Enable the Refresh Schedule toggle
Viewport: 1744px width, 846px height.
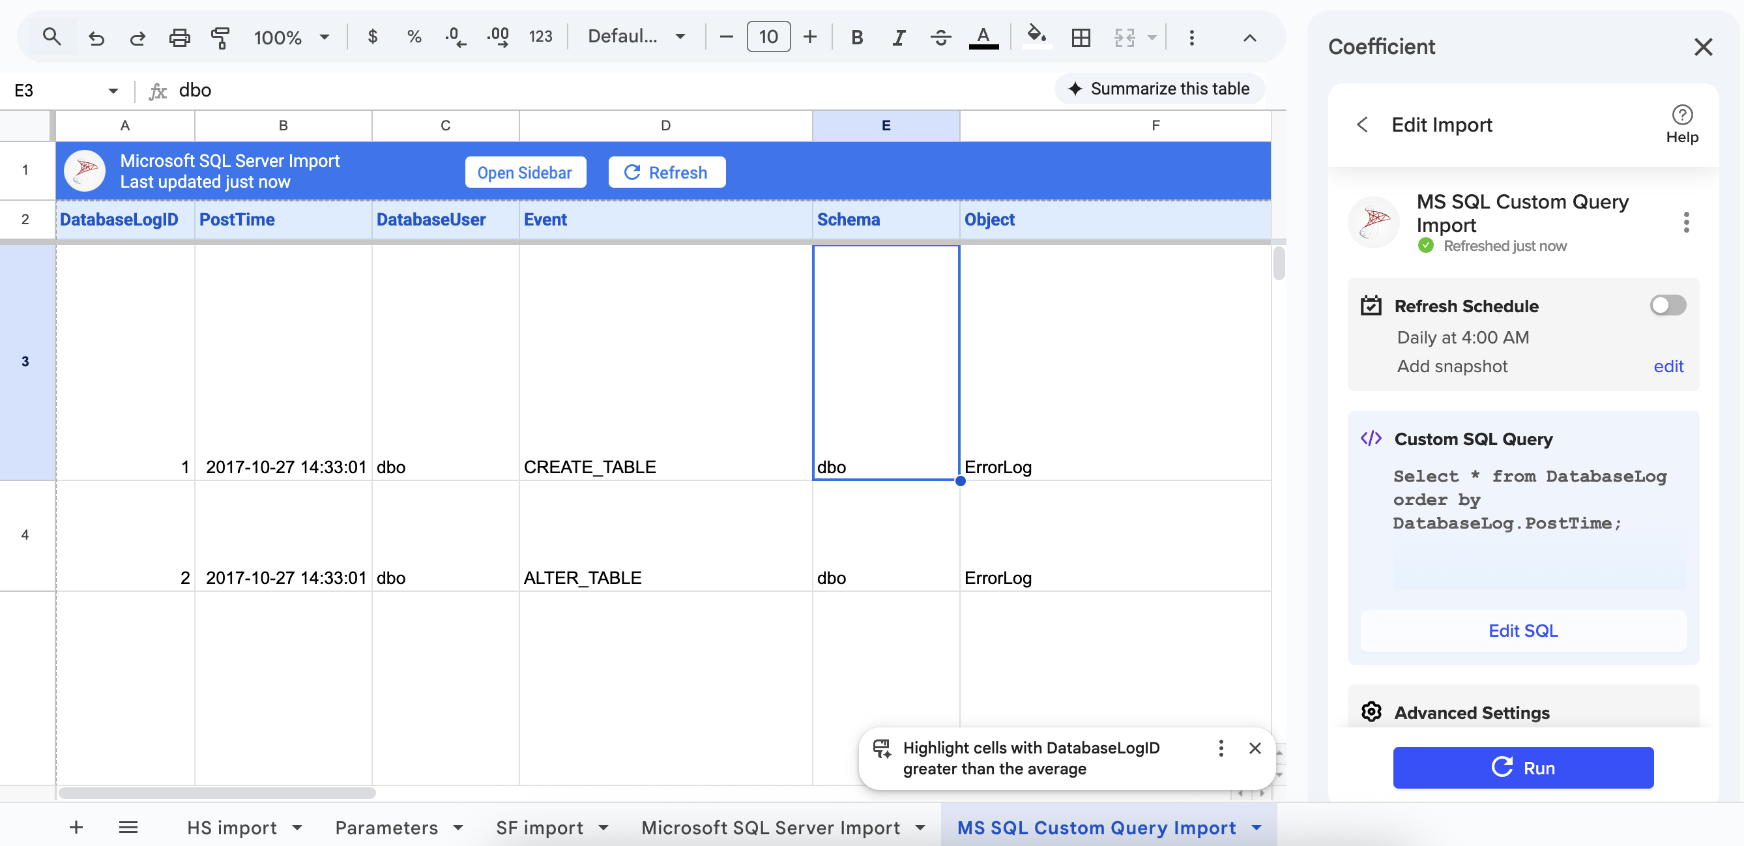1667,306
